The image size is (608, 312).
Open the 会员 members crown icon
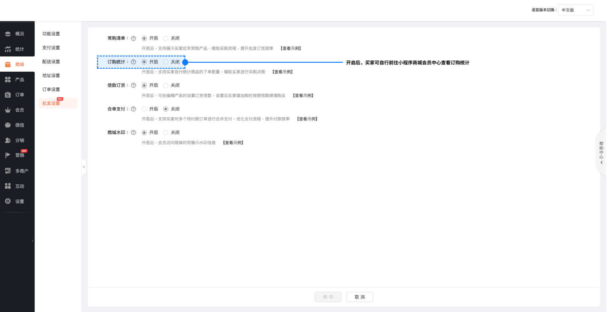8,110
